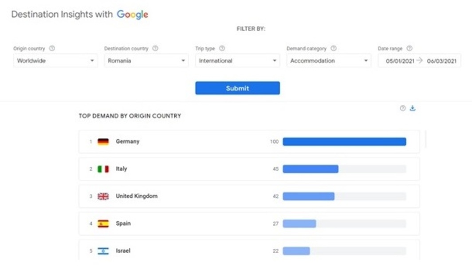Click the Origin country help icon
This screenshot has height=266, width=472.
click(52, 48)
